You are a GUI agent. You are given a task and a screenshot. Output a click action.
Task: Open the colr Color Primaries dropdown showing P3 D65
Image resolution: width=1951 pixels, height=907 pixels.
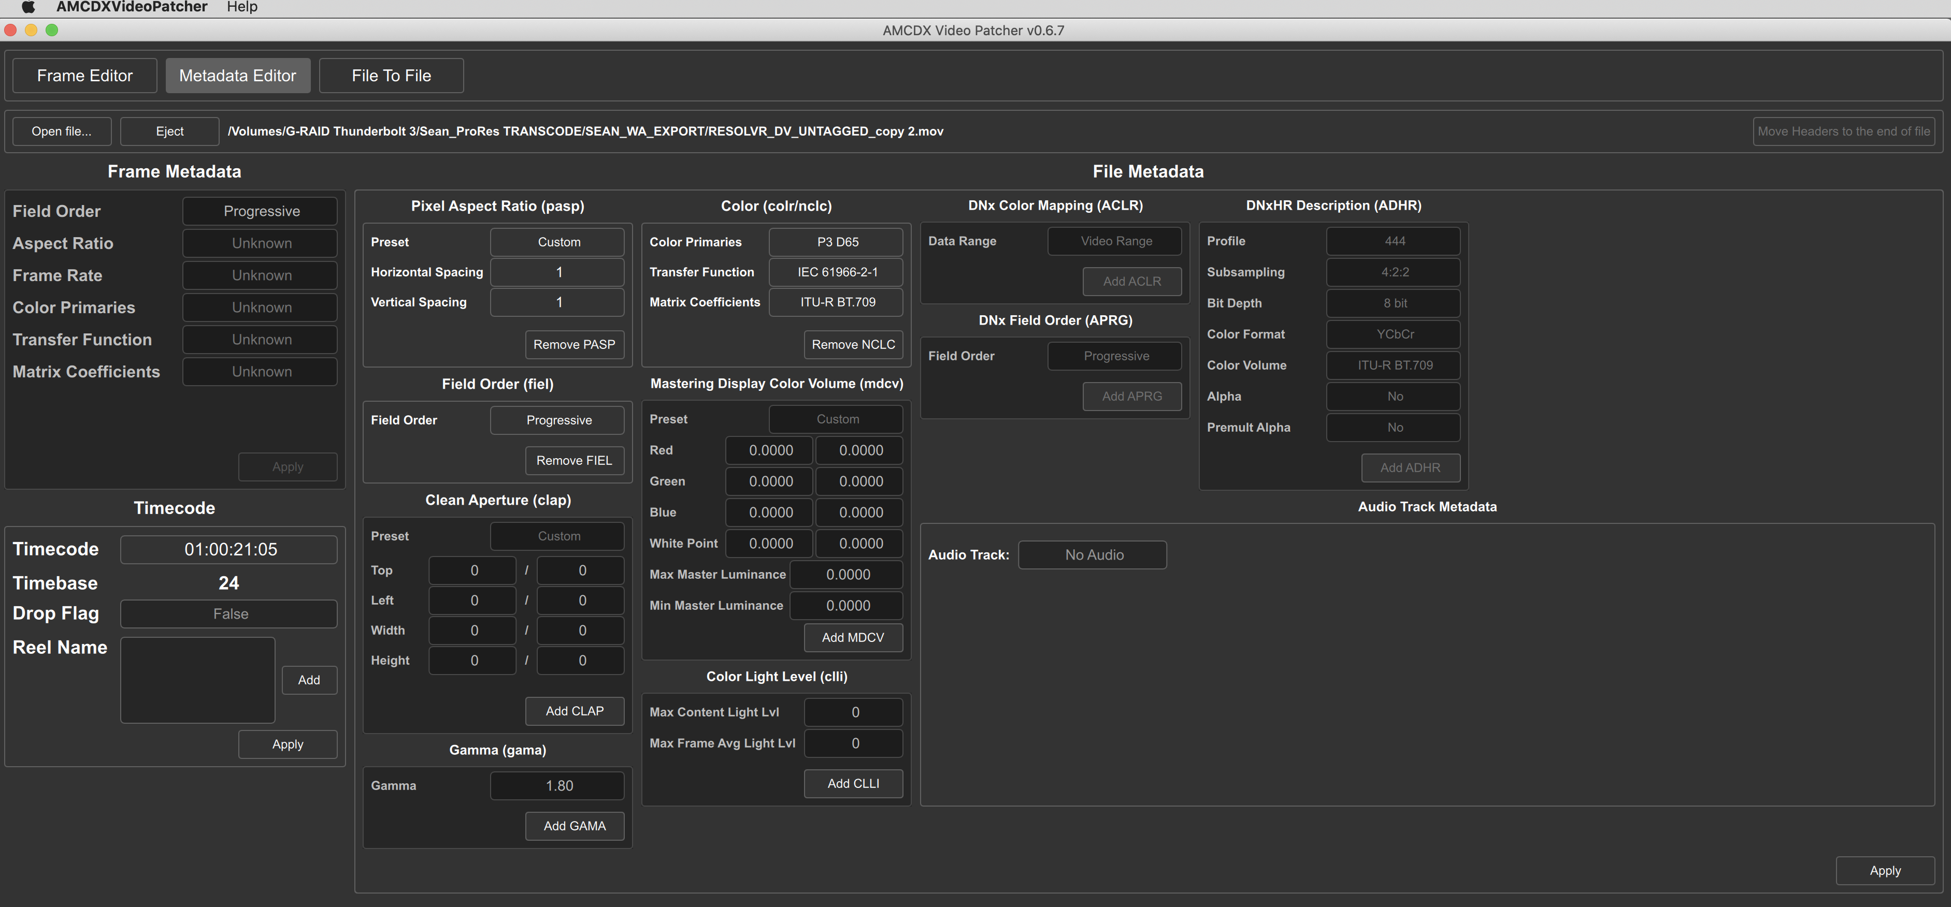(x=836, y=242)
